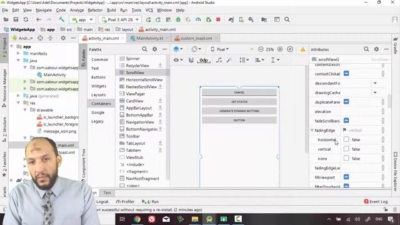The width and height of the screenshot is (400, 225).
Task: Open the Refactor menu
Action: [x=95, y=10]
